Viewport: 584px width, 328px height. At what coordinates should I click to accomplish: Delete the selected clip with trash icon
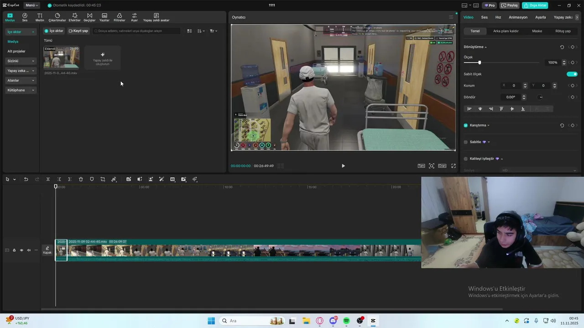coord(81,179)
